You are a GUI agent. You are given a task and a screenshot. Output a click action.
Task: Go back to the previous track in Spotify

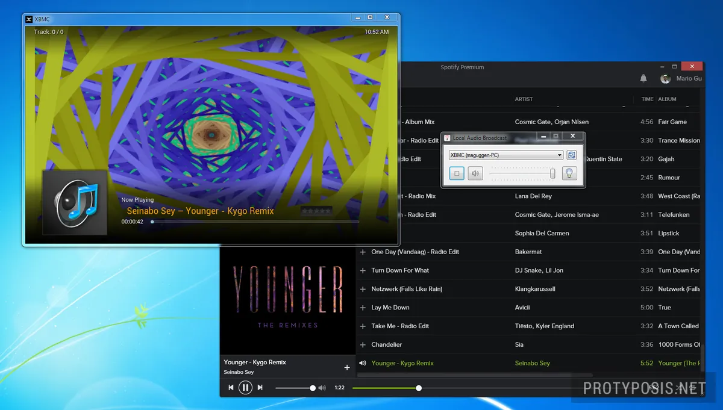231,387
